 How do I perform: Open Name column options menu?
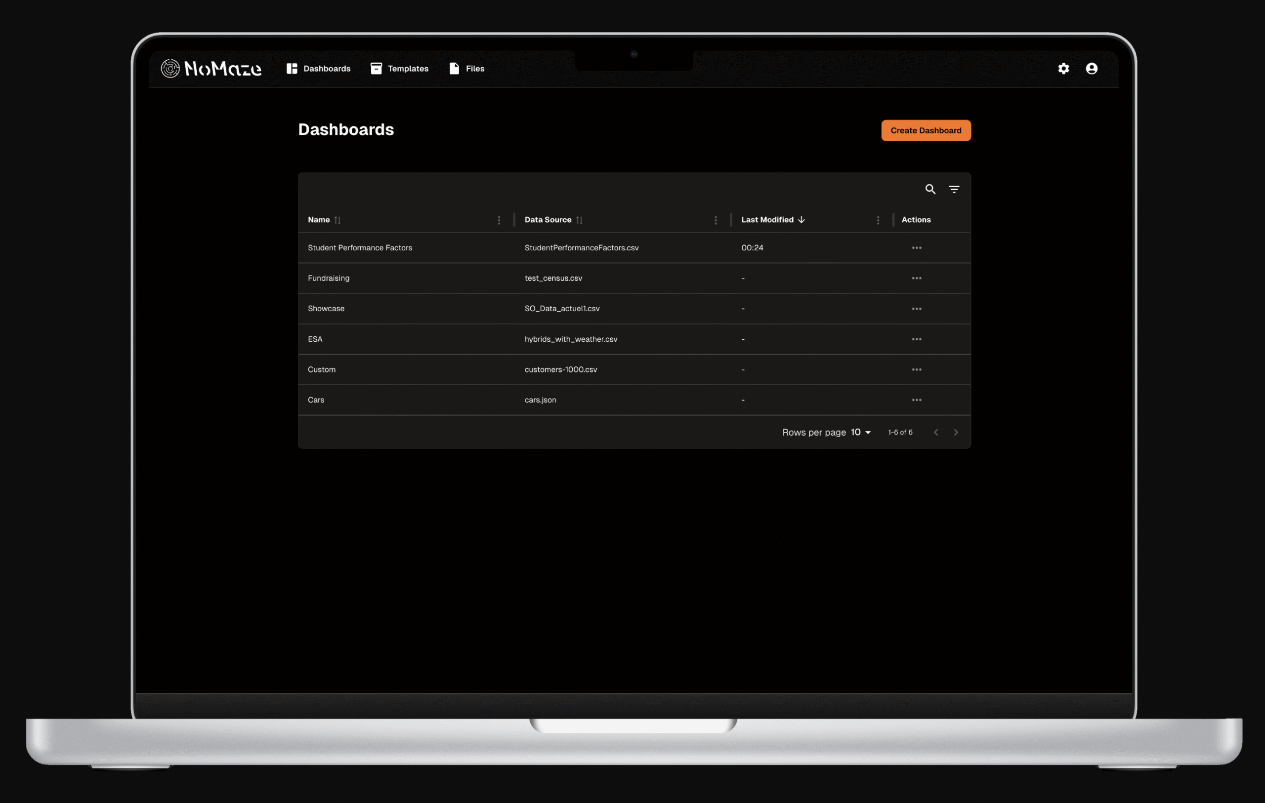click(499, 220)
